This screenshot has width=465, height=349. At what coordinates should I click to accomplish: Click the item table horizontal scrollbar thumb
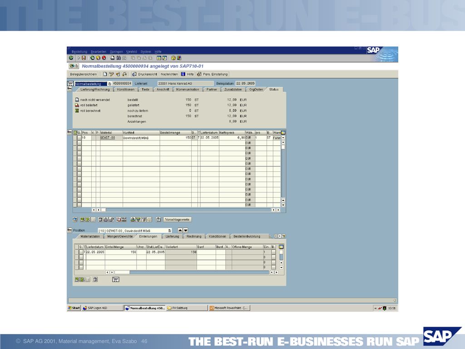(104, 210)
